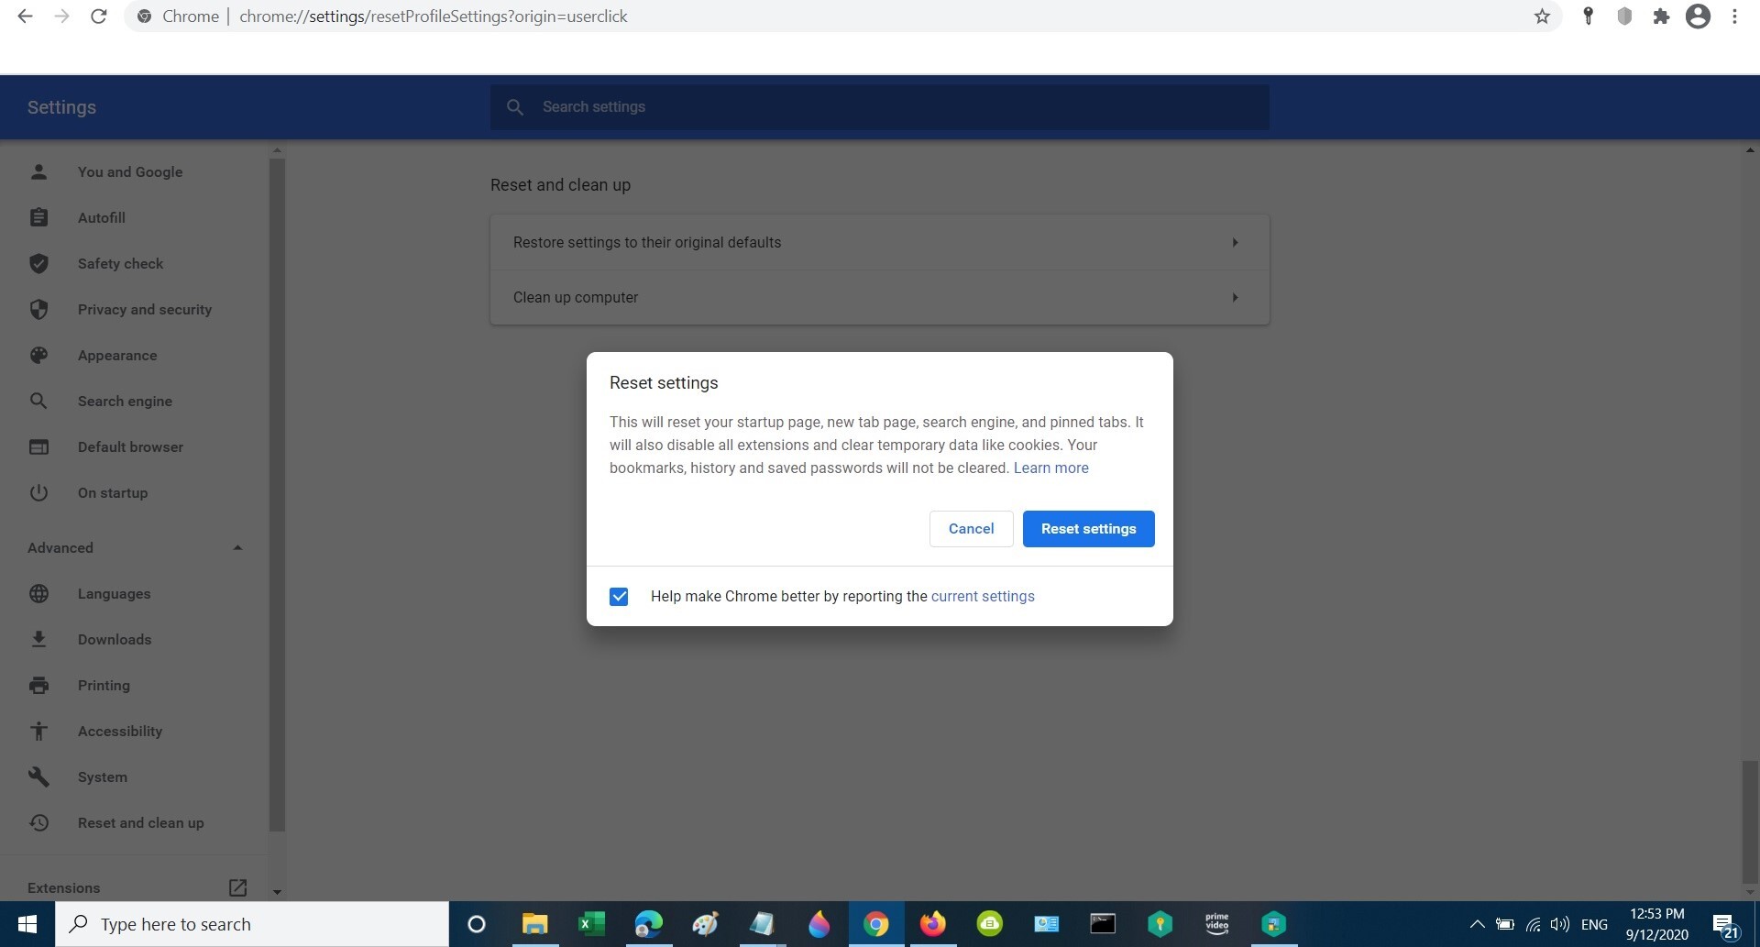Click the Accessibility figure icon

[38, 731]
